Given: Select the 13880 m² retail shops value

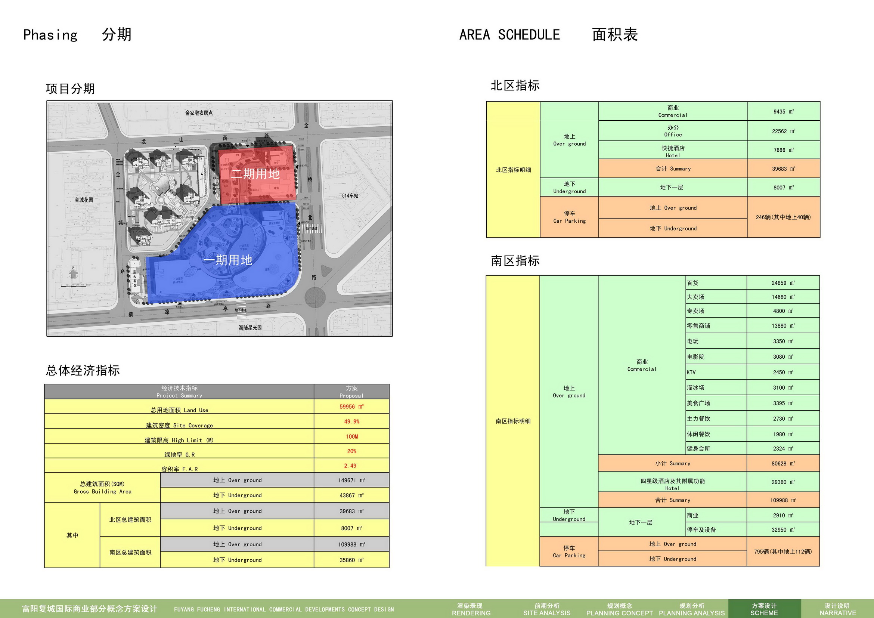Looking at the screenshot, I should tap(783, 325).
